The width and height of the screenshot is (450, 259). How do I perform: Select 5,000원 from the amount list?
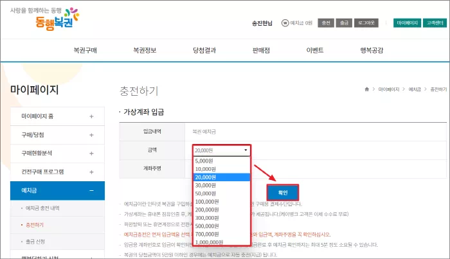[x=222, y=161]
